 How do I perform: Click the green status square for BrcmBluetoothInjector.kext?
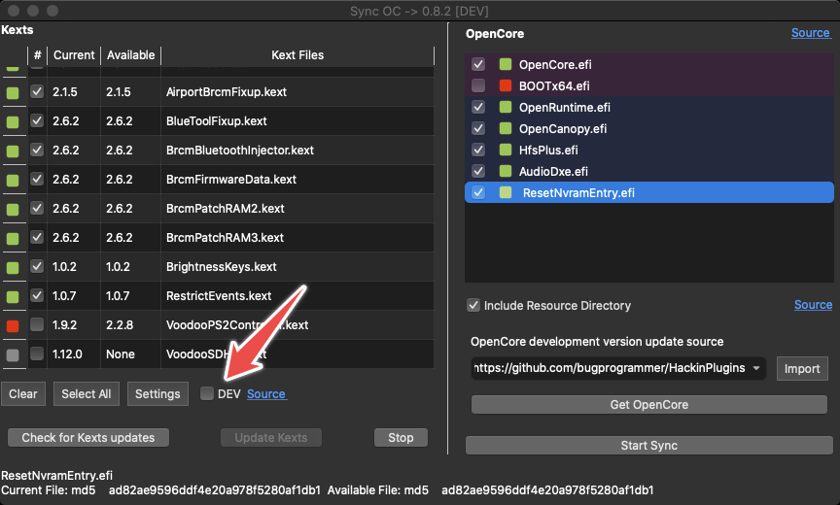(13, 151)
